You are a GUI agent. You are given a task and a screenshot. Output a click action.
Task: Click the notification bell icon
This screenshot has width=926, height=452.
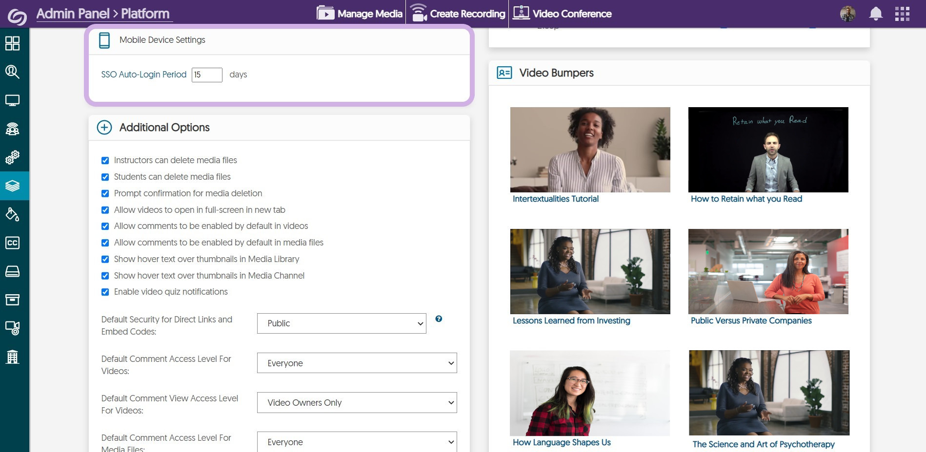pos(876,14)
